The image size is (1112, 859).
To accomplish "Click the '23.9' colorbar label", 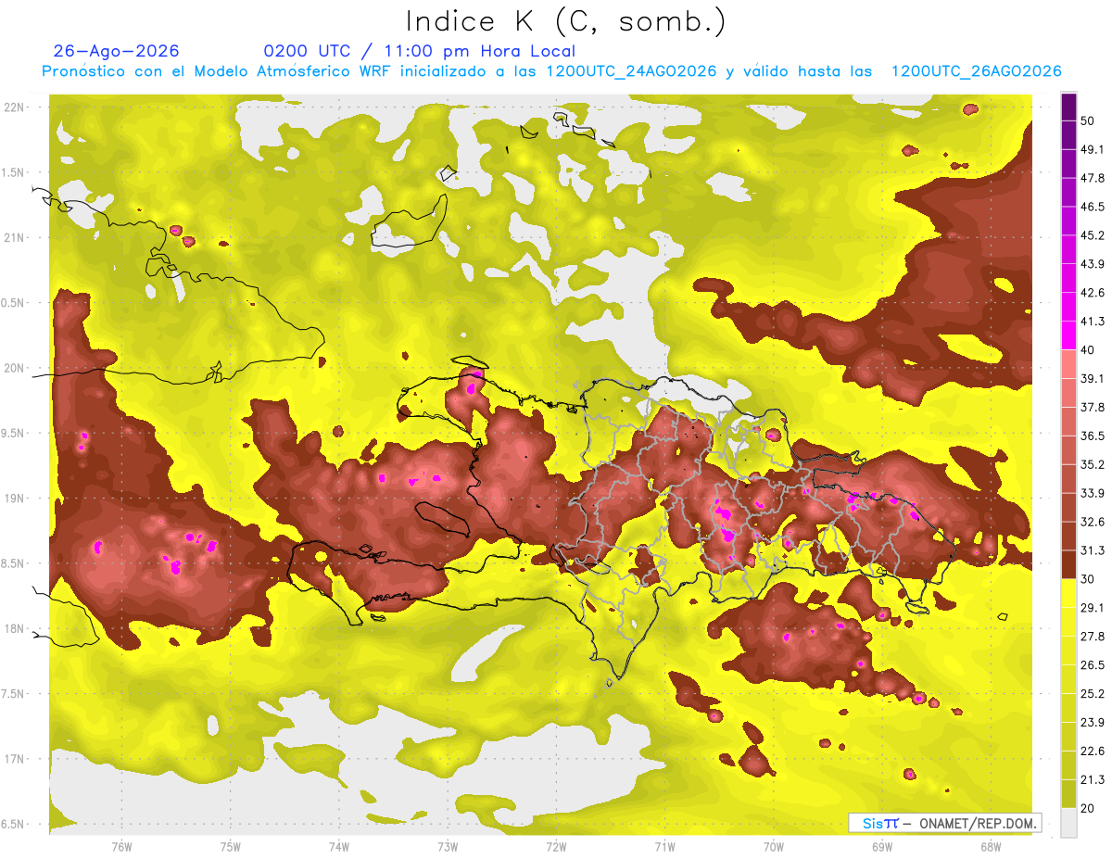I will (x=1093, y=723).
